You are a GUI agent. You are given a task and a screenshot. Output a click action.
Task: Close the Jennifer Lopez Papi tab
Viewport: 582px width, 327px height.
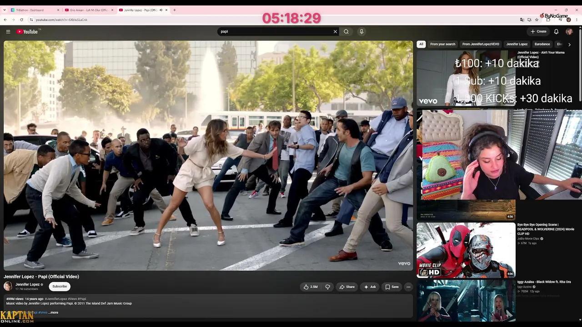(166, 10)
